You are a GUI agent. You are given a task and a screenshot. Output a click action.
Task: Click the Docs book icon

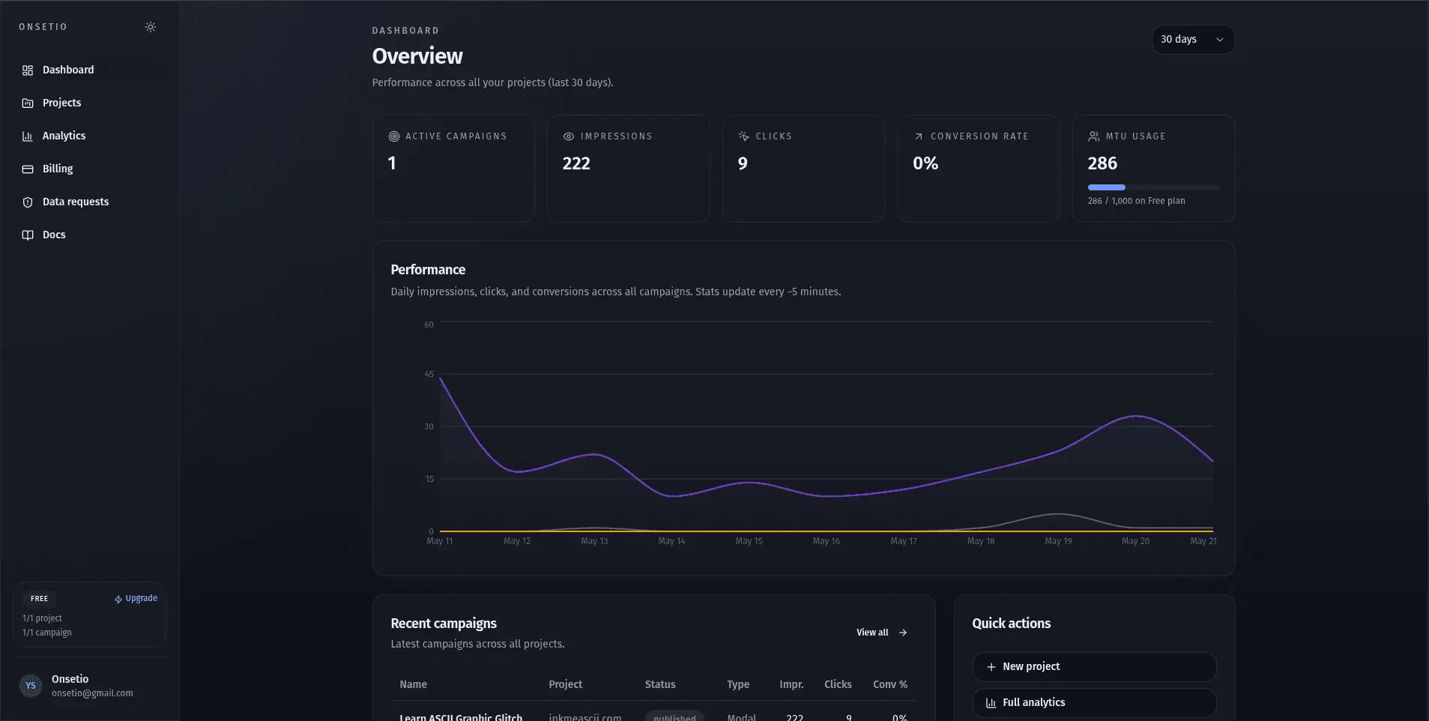coord(28,235)
